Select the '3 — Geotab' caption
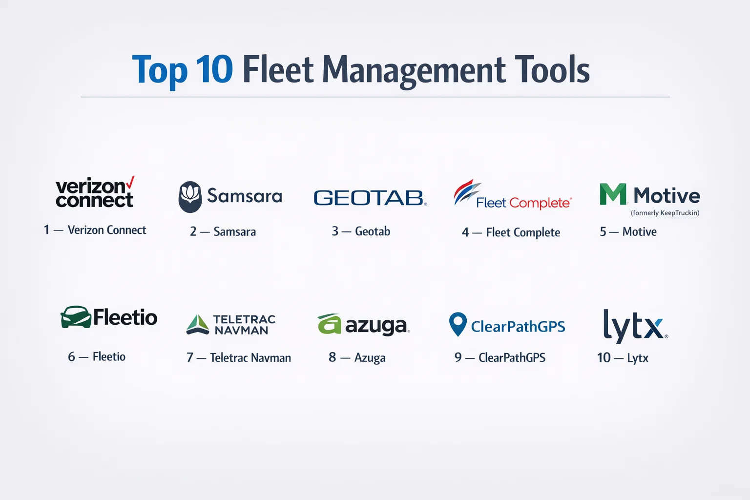The width and height of the screenshot is (750, 500). click(361, 231)
